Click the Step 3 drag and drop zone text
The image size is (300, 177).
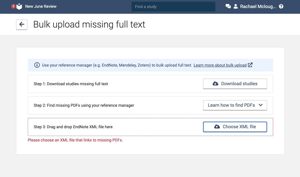73,127
